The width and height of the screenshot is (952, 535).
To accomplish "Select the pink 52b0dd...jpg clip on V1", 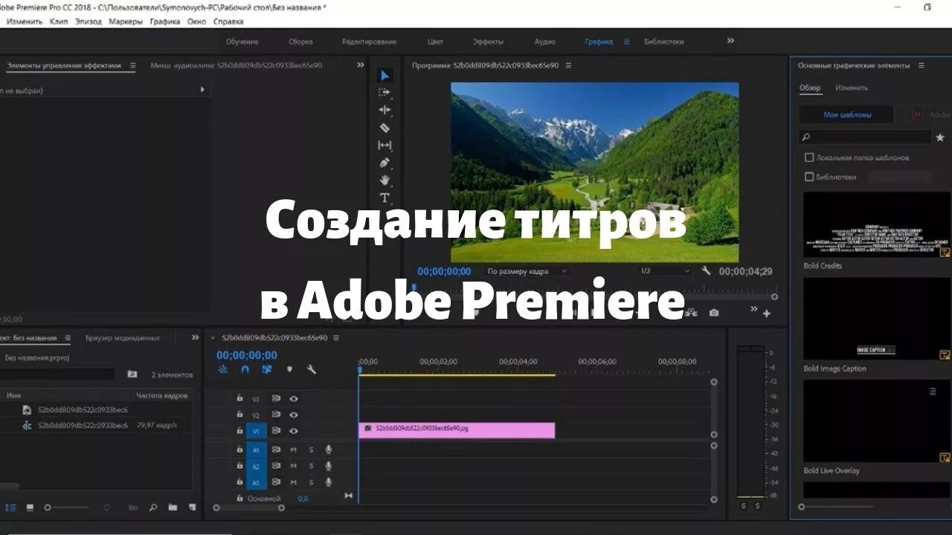I will click(457, 430).
